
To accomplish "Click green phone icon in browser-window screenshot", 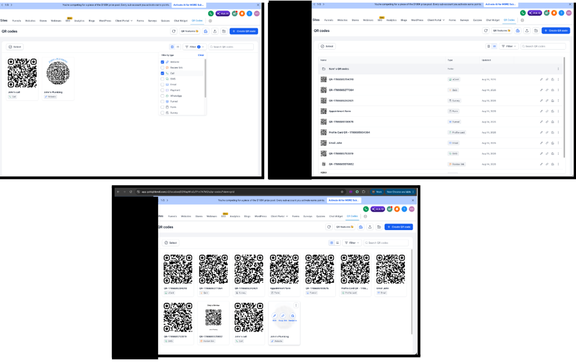I will 366,209.
